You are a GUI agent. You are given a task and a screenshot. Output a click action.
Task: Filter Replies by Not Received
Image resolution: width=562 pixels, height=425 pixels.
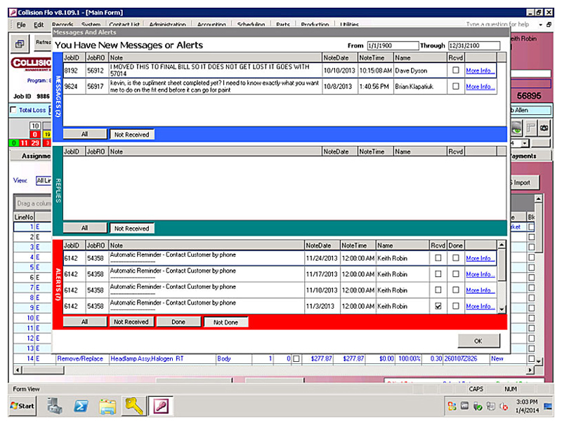pos(131,228)
